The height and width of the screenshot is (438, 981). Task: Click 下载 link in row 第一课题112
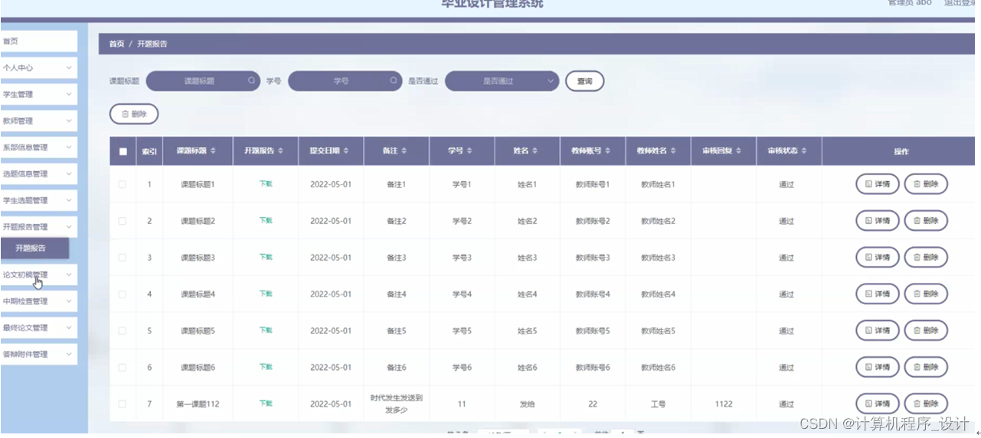point(265,403)
